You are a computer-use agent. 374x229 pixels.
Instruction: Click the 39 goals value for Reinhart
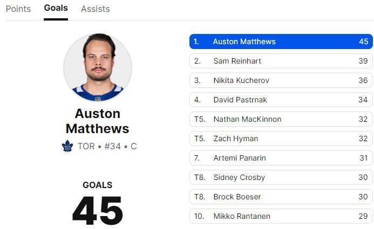pos(363,61)
